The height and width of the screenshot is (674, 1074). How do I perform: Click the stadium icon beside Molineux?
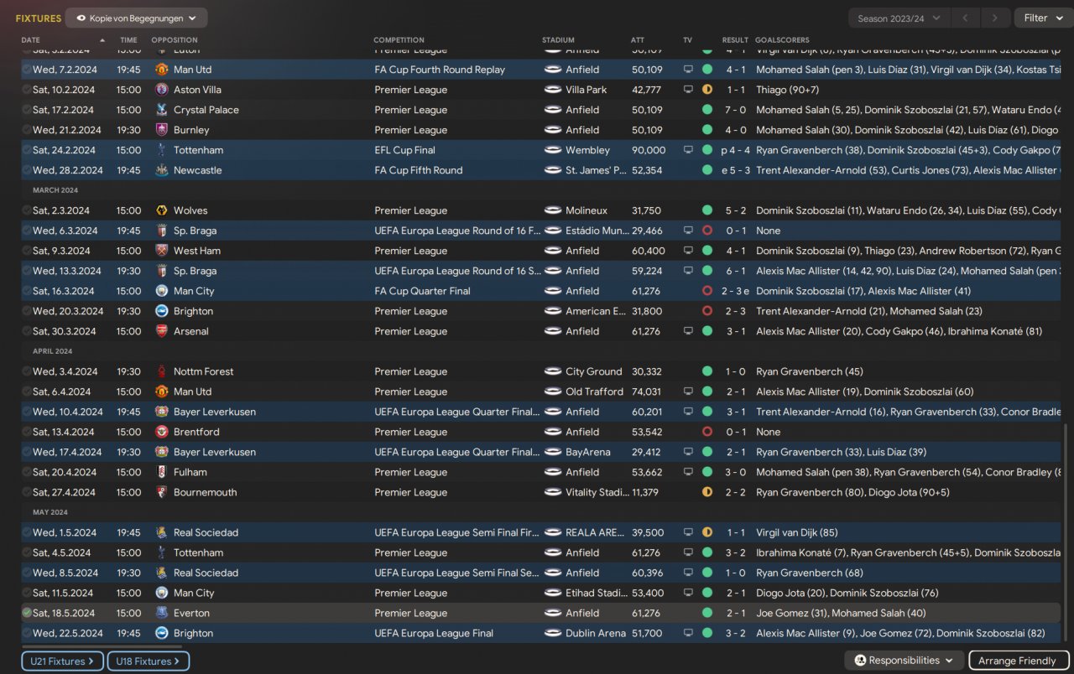click(552, 210)
